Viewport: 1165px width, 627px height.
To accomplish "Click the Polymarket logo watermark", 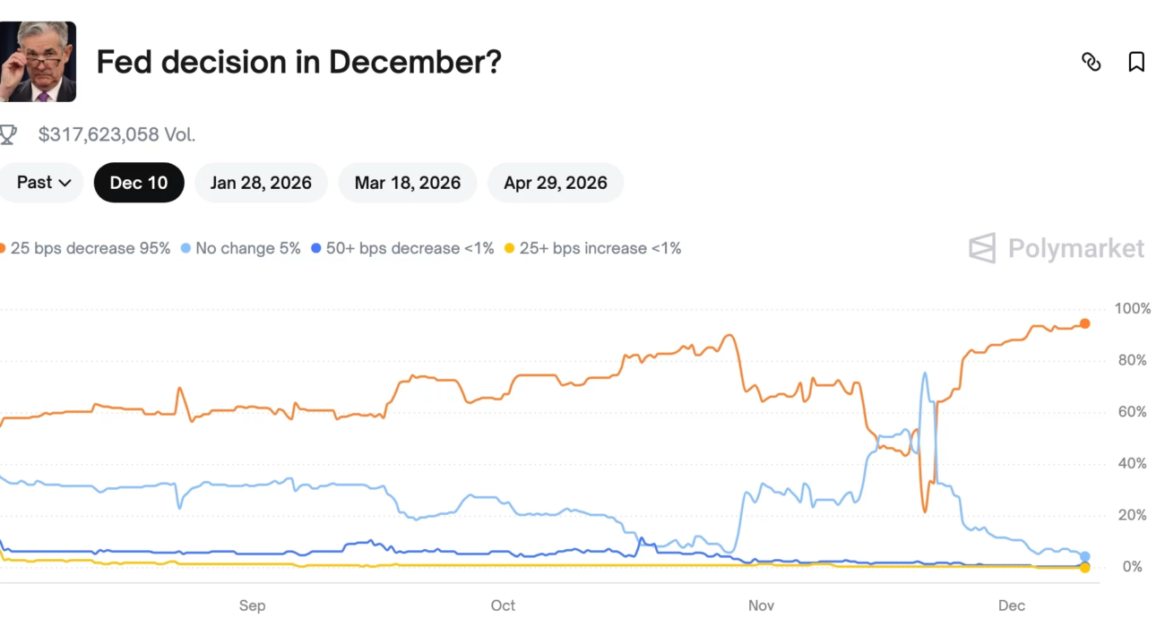I will click(x=1057, y=248).
